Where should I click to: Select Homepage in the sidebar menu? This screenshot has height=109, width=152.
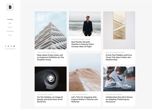pos(10,19)
